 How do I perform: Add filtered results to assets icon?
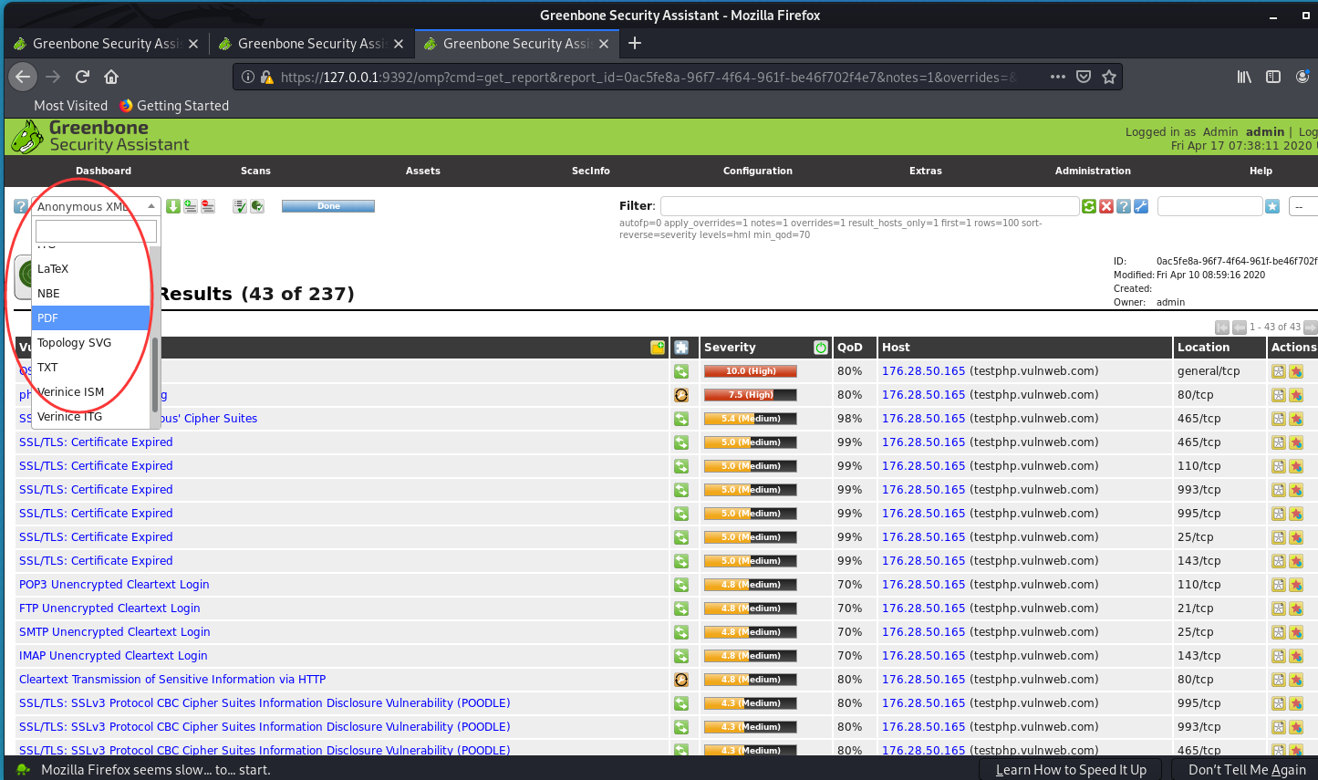tap(191, 206)
